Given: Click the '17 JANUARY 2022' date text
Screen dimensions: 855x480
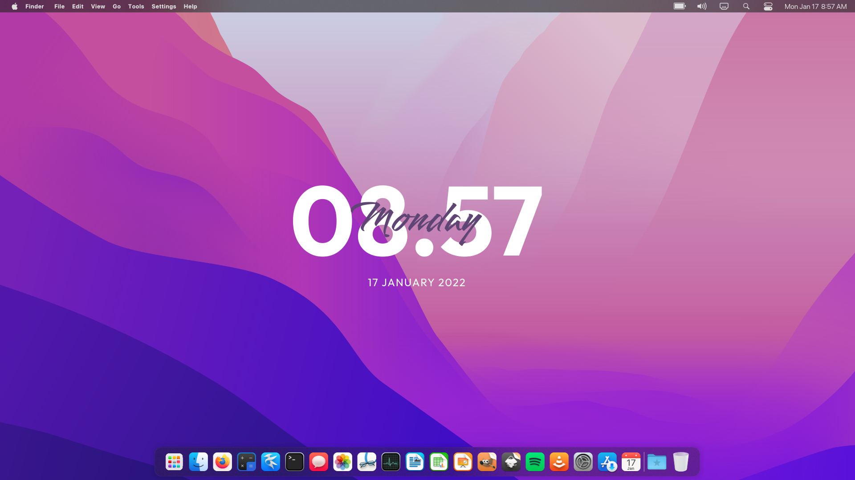Looking at the screenshot, I should coord(417,283).
